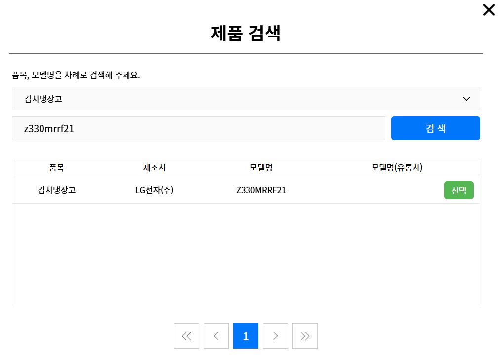
Task: Click the 품목 column header
Action: (56, 168)
